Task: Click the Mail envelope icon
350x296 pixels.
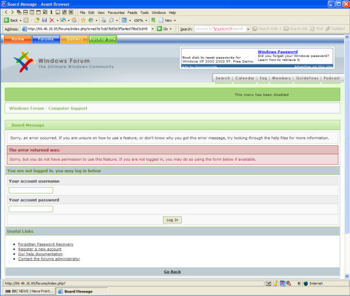Action: coord(111,20)
